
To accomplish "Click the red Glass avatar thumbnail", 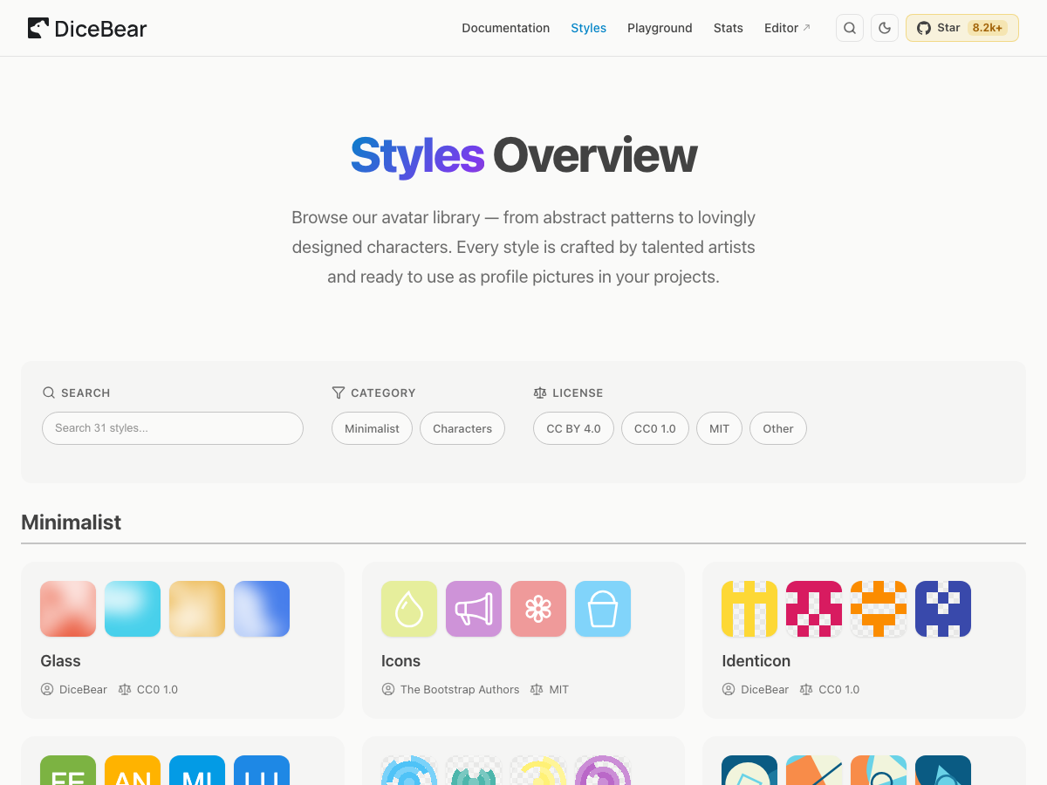I will coord(68,609).
